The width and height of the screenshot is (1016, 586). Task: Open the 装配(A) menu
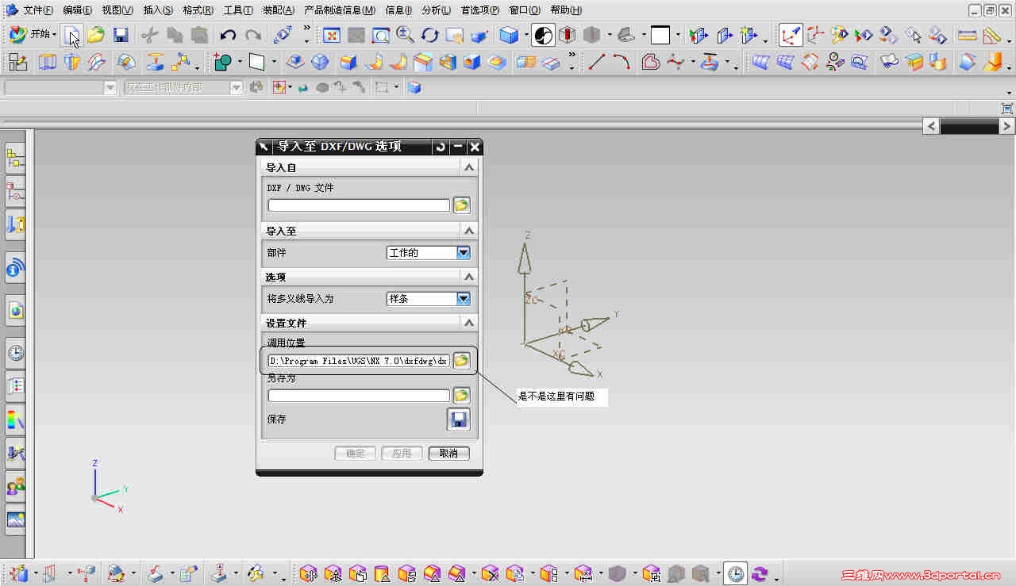(279, 10)
